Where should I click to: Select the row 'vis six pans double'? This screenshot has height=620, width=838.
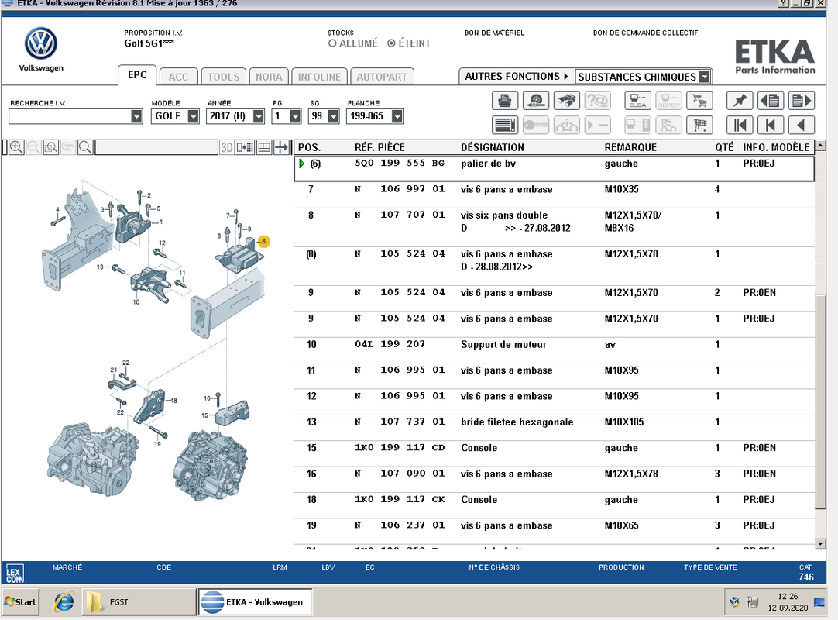point(554,227)
